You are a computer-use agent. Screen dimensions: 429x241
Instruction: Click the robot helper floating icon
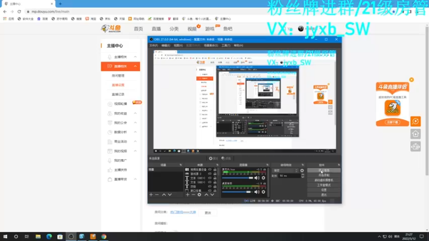pos(415,147)
